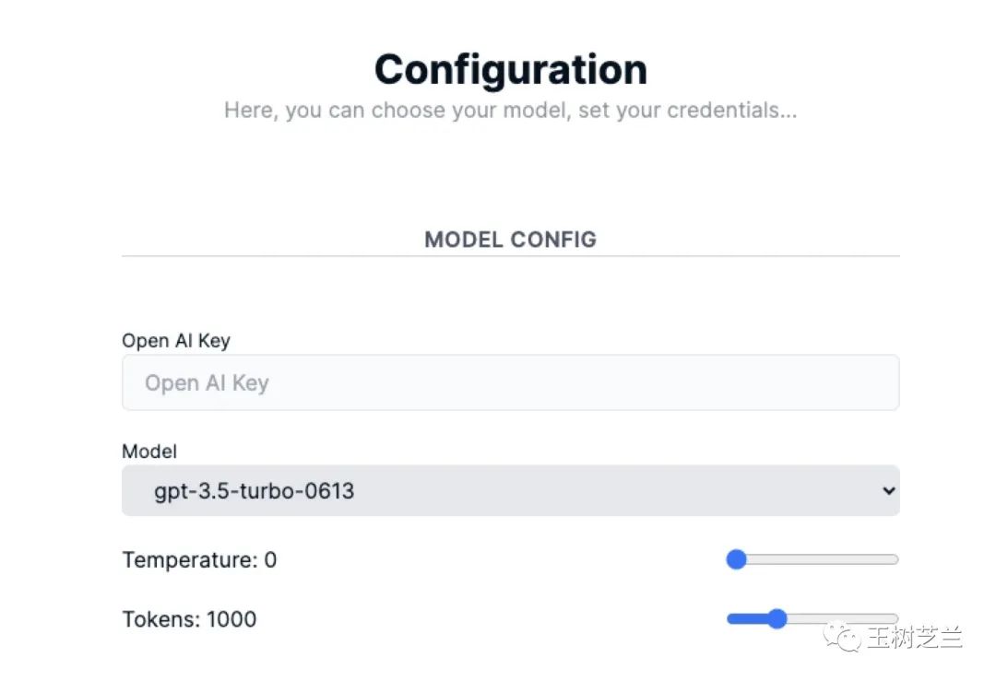Click the Configuration page title
Image resolution: width=996 pixels, height=681 pixels.
[x=510, y=70]
